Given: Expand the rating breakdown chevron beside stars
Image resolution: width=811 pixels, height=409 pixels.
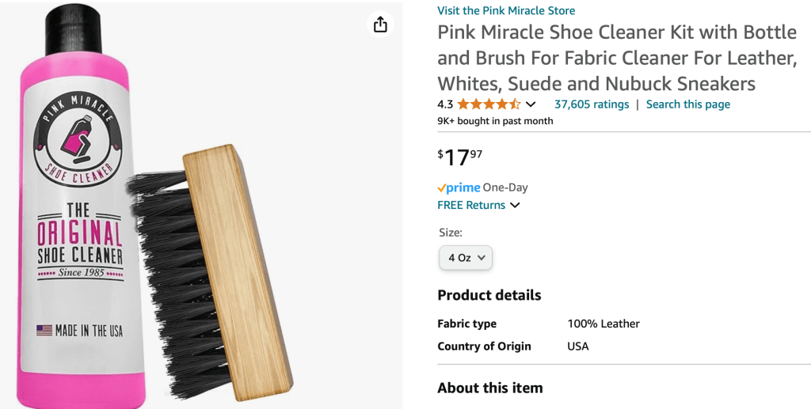Looking at the screenshot, I should (x=531, y=104).
